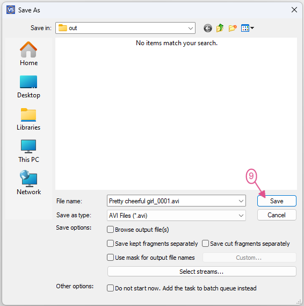Tick add task to batch queue option

click(110, 288)
